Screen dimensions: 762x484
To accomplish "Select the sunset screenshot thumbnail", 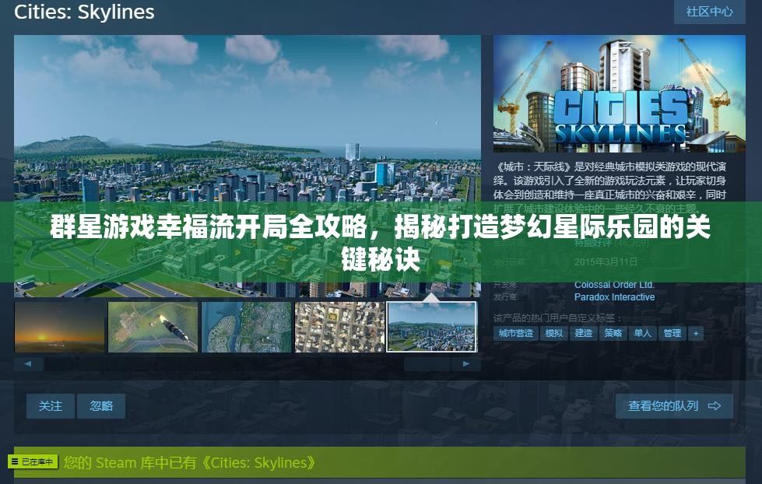I will [59, 326].
